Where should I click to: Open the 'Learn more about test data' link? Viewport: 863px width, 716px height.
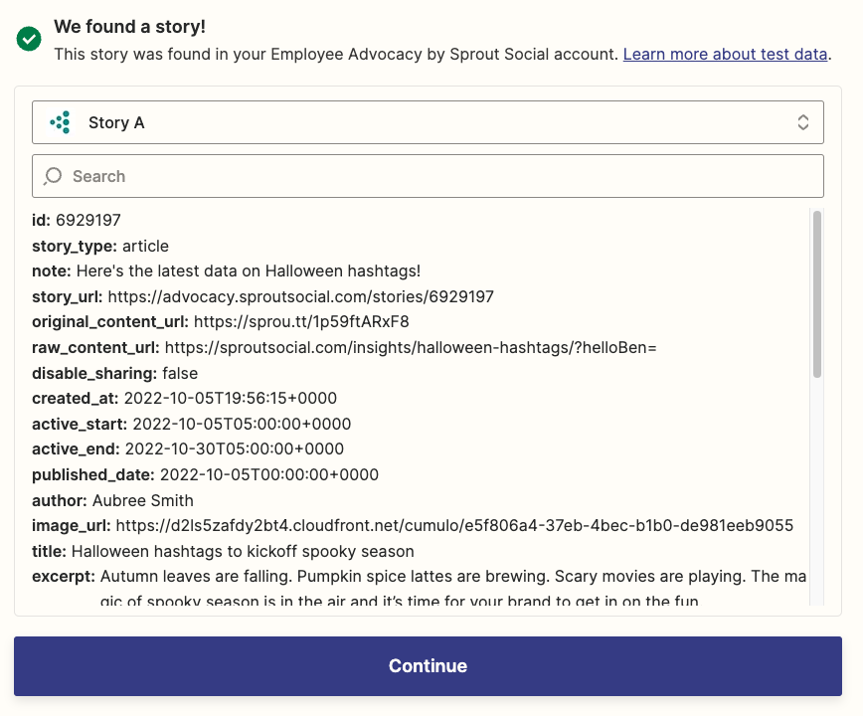click(x=726, y=54)
